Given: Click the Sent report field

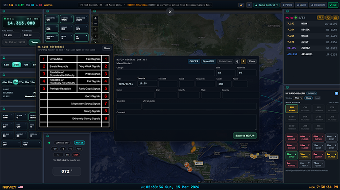Looking at the screenshot, I should (226, 73).
